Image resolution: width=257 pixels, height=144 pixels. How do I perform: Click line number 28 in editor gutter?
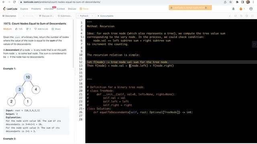[81, 119]
